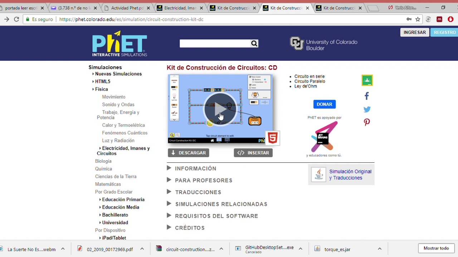Viewport: 458px width, 257px height.
Task: Open 'Educación Primaria' sidebar item
Action: [x=123, y=200]
